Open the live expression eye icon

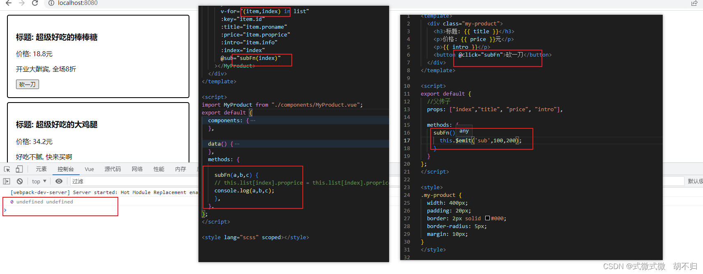tap(59, 181)
